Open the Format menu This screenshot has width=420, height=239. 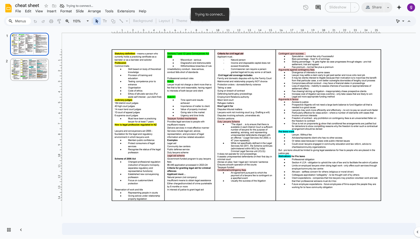[x=66, y=11]
